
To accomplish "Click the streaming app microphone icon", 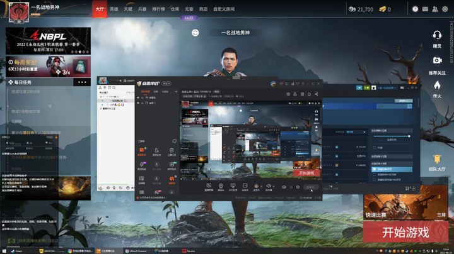I will 256,186.
